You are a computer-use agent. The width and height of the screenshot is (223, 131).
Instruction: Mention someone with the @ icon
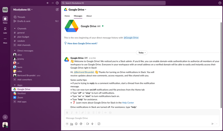click(81, 124)
